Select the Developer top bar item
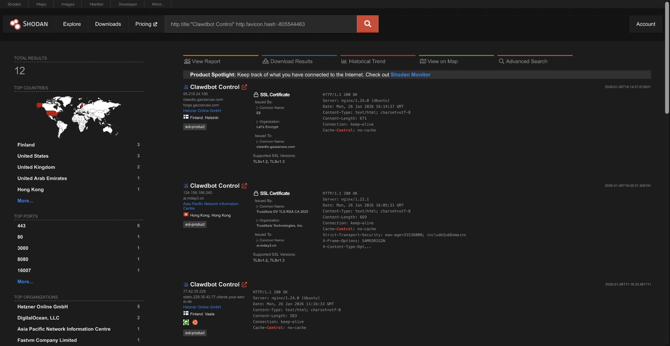Image resolution: width=670 pixels, height=346 pixels. (x=128, y=4)
